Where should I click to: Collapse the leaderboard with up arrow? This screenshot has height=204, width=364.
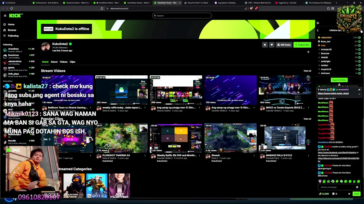[x=339, y=85]
